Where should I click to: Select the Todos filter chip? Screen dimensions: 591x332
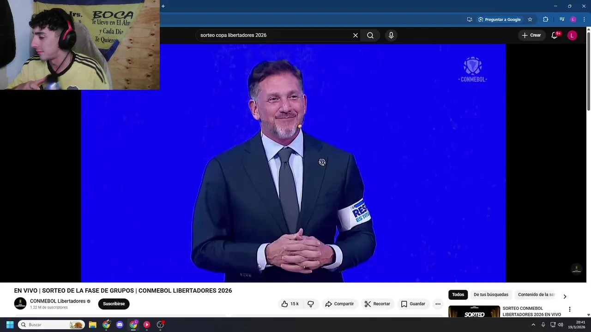point(458,295)
